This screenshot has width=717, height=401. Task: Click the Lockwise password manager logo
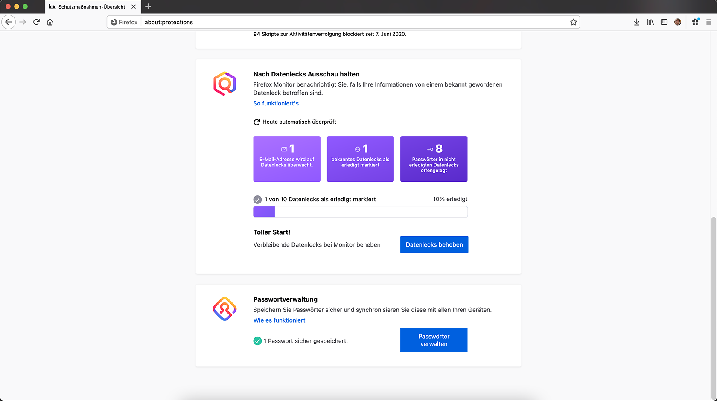click(224, 309)
